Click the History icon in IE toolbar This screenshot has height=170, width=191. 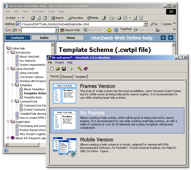click(104, 18)
